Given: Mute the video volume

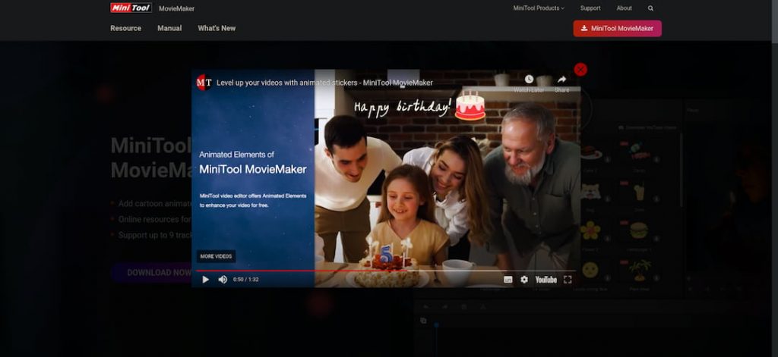Looking at the screenshot, I should click(223, 280).
